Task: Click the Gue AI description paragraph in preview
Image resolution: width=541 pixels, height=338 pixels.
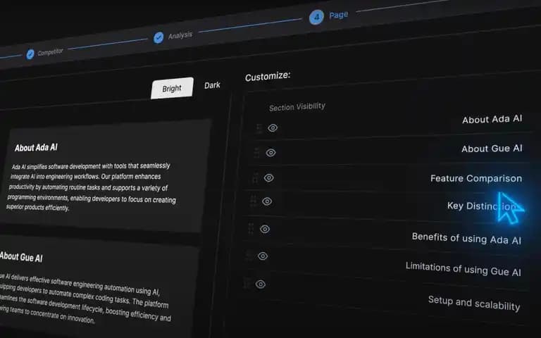Action: [x=85, y=299]
